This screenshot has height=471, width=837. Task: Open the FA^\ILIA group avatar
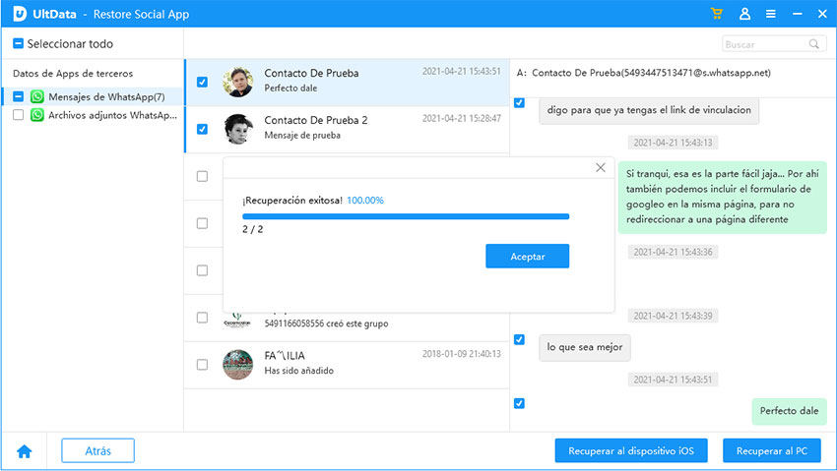(x=237, y=365)
